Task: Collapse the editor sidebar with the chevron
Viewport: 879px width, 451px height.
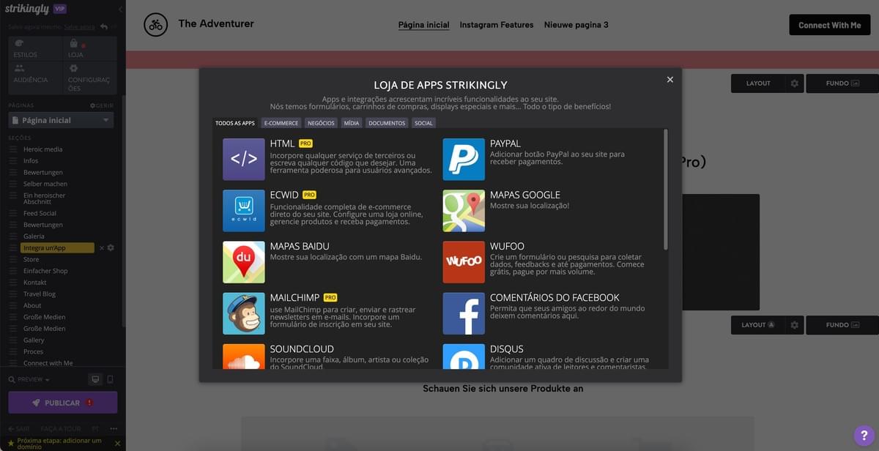Action: pyautogui.click(x=120, y=10)
